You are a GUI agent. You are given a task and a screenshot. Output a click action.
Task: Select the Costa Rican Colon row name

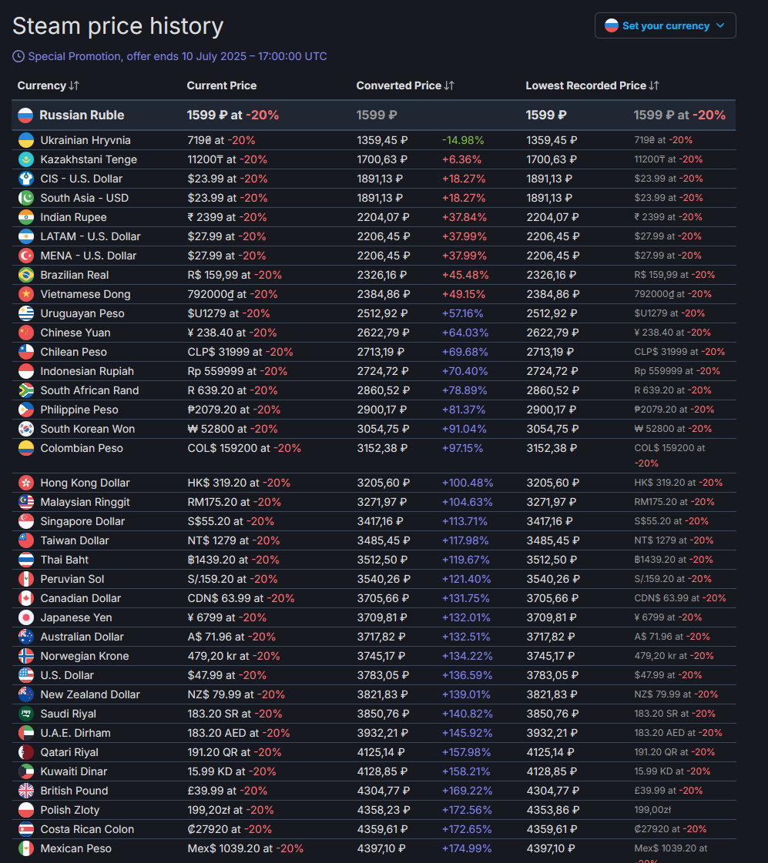tap(87, 830)
